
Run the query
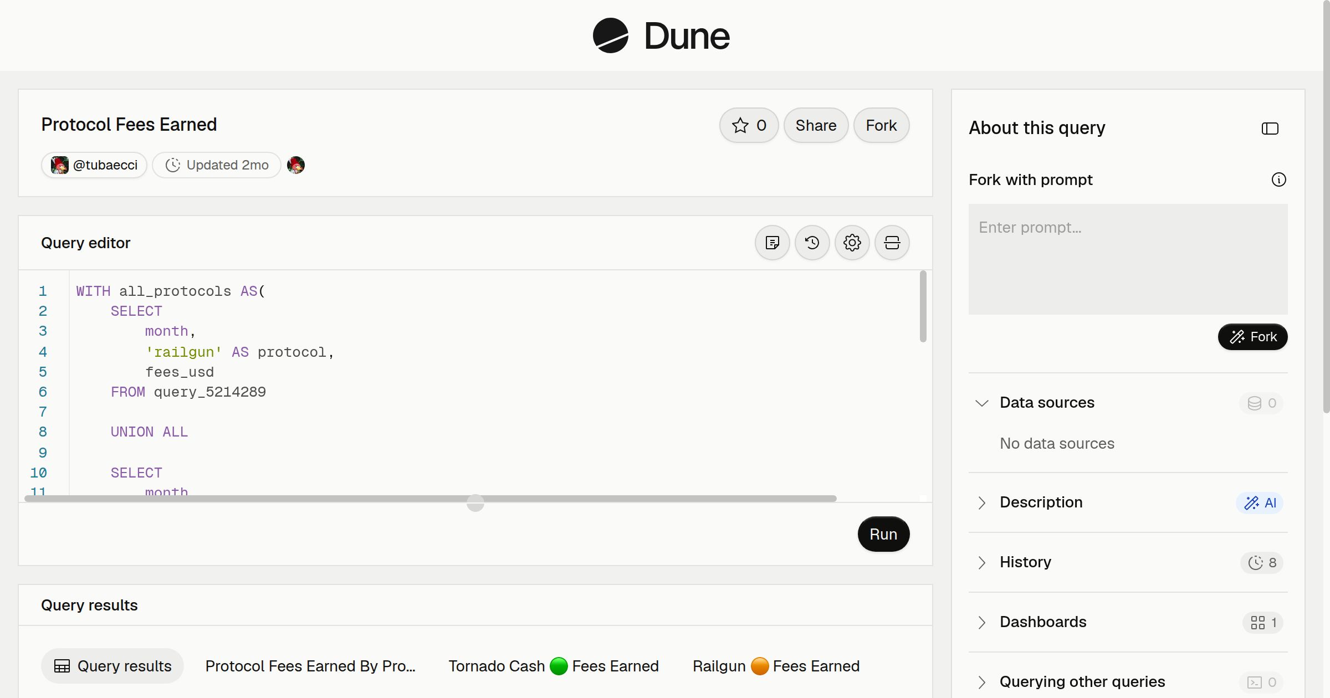click(883, 534)
